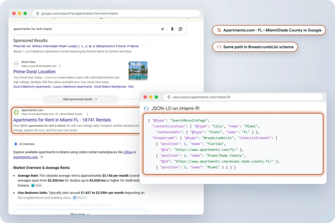Viewport: 335px width, 223px height.
Task: Click the lock icon in google.com address bar
Action: (x=38, y=14)
